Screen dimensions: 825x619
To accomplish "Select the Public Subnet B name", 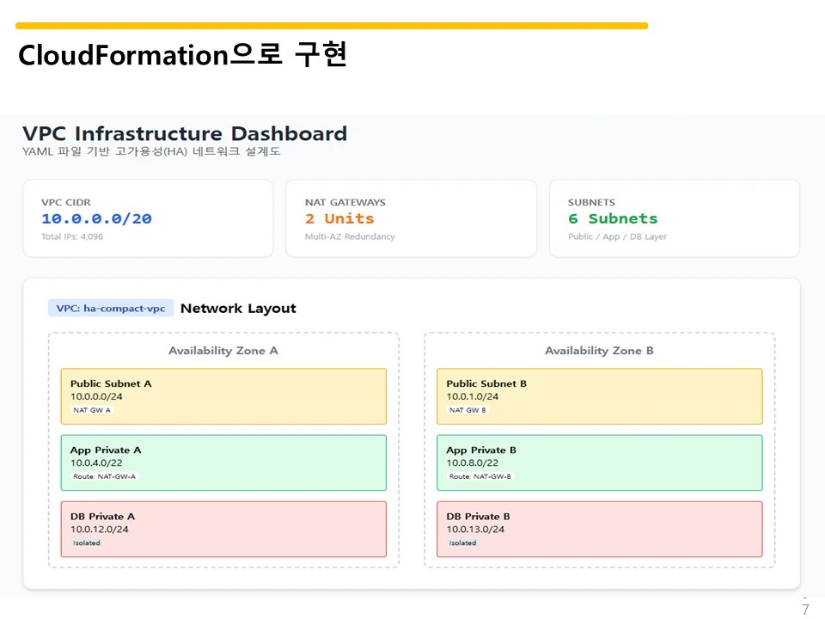I will pyautogui.click(x=486, y=383).
